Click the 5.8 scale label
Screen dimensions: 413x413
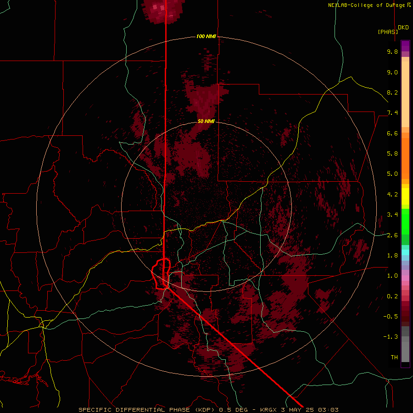tap(392, 154)
